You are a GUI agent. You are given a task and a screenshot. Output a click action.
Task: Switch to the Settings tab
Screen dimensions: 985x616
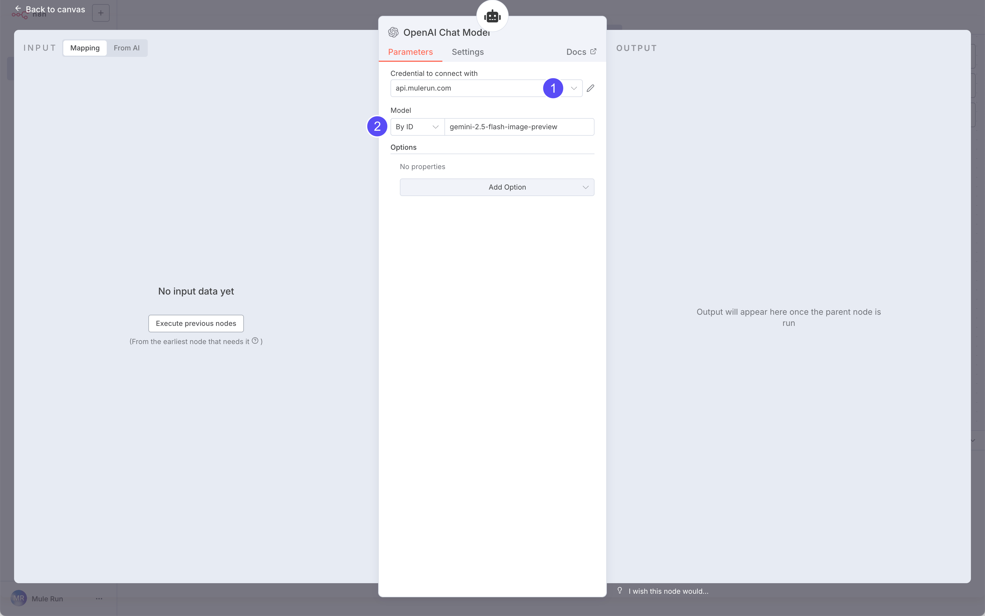click(468, 52)
